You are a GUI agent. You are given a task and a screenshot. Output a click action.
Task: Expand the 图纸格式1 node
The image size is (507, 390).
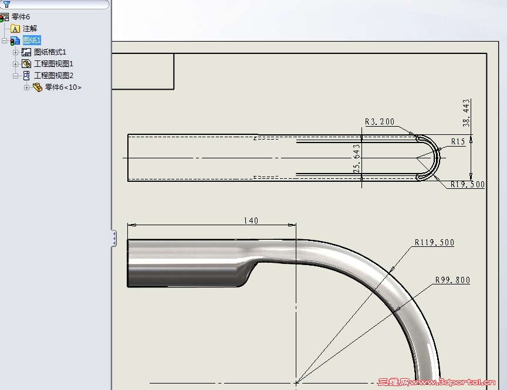[15, 52]
